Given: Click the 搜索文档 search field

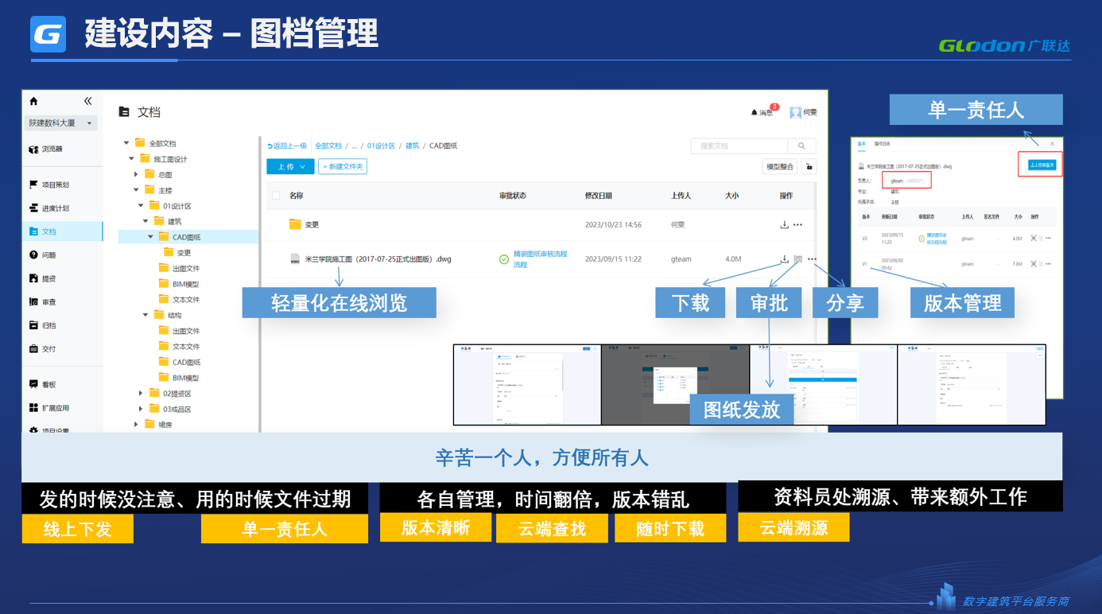Looking at the screenshot, I should tap(739, 146).
